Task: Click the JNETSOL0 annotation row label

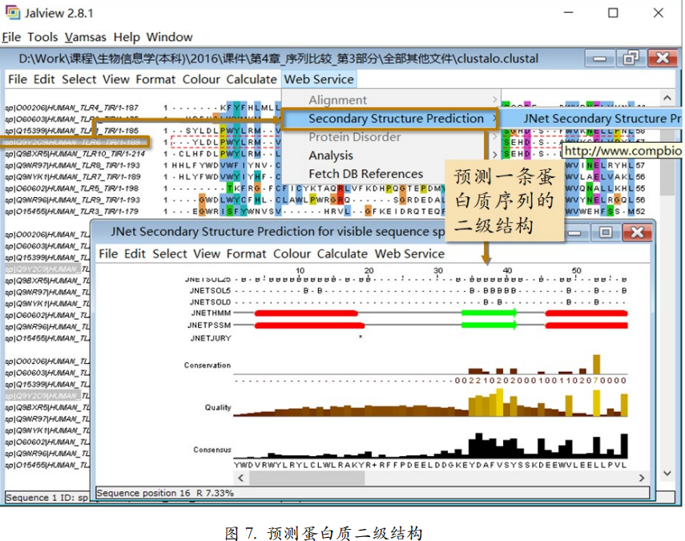Action: 210,302
